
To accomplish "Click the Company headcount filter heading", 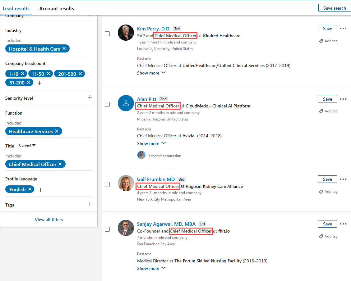I will [x=25, y=63].
